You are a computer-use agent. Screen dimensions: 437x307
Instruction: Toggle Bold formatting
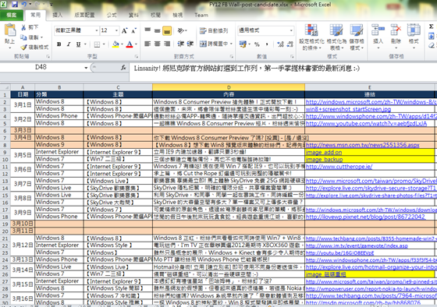coord(59,44)
